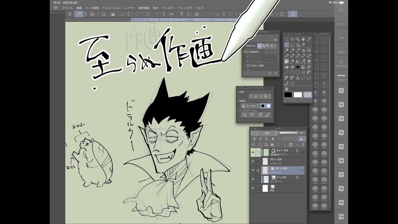
Task: Select the rectangular Marquee selection tool
Action: coord(287,45)
